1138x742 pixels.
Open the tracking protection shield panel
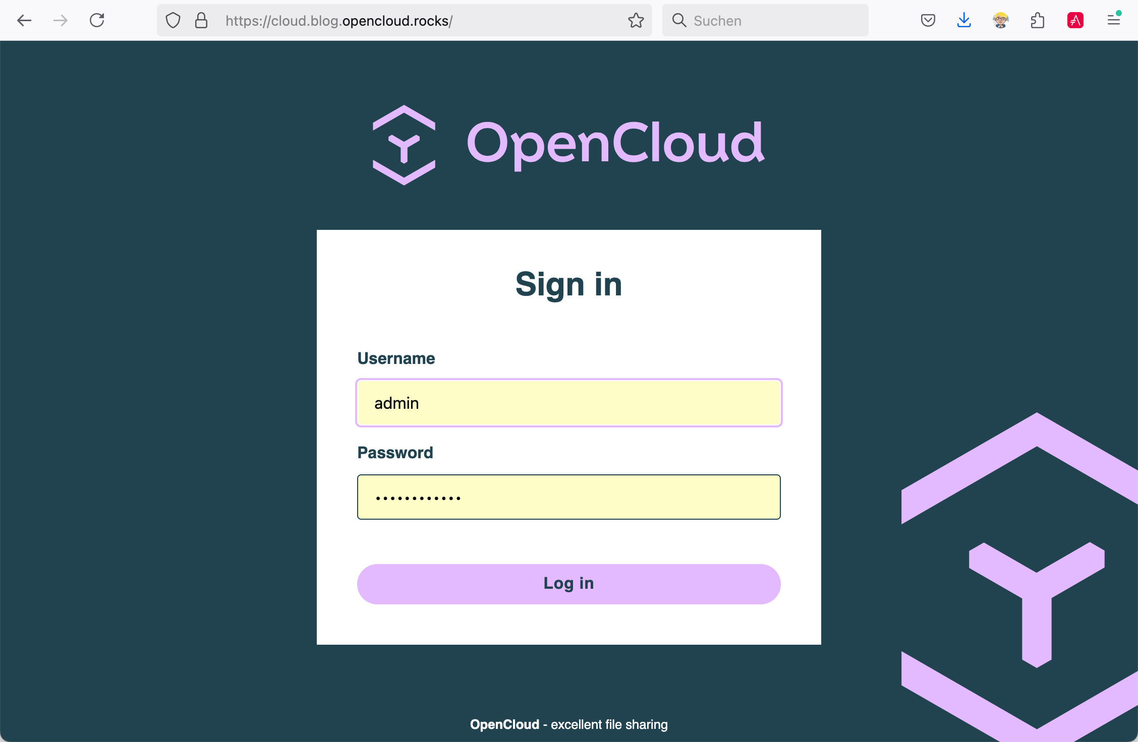(x=173, y=21)
